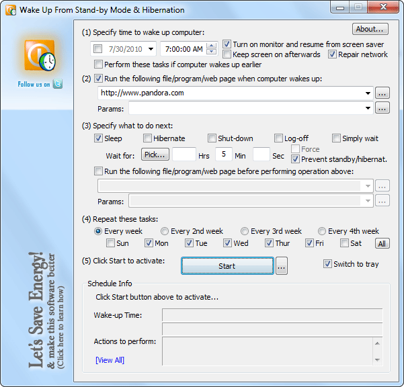
Task: Uncheck the Tue day checkbox
Action: pyautogui.click(x=189, y=243)
